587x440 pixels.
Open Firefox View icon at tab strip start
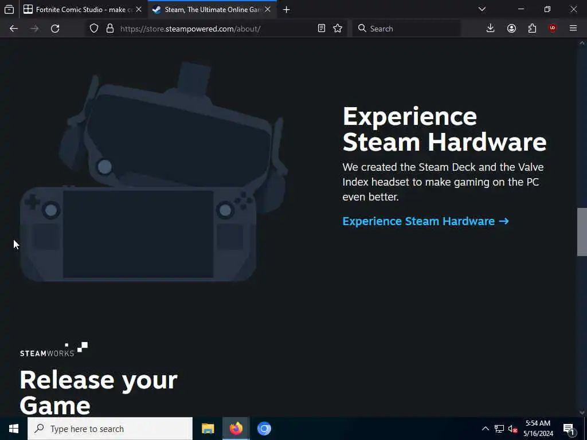(x=9, y=9)
